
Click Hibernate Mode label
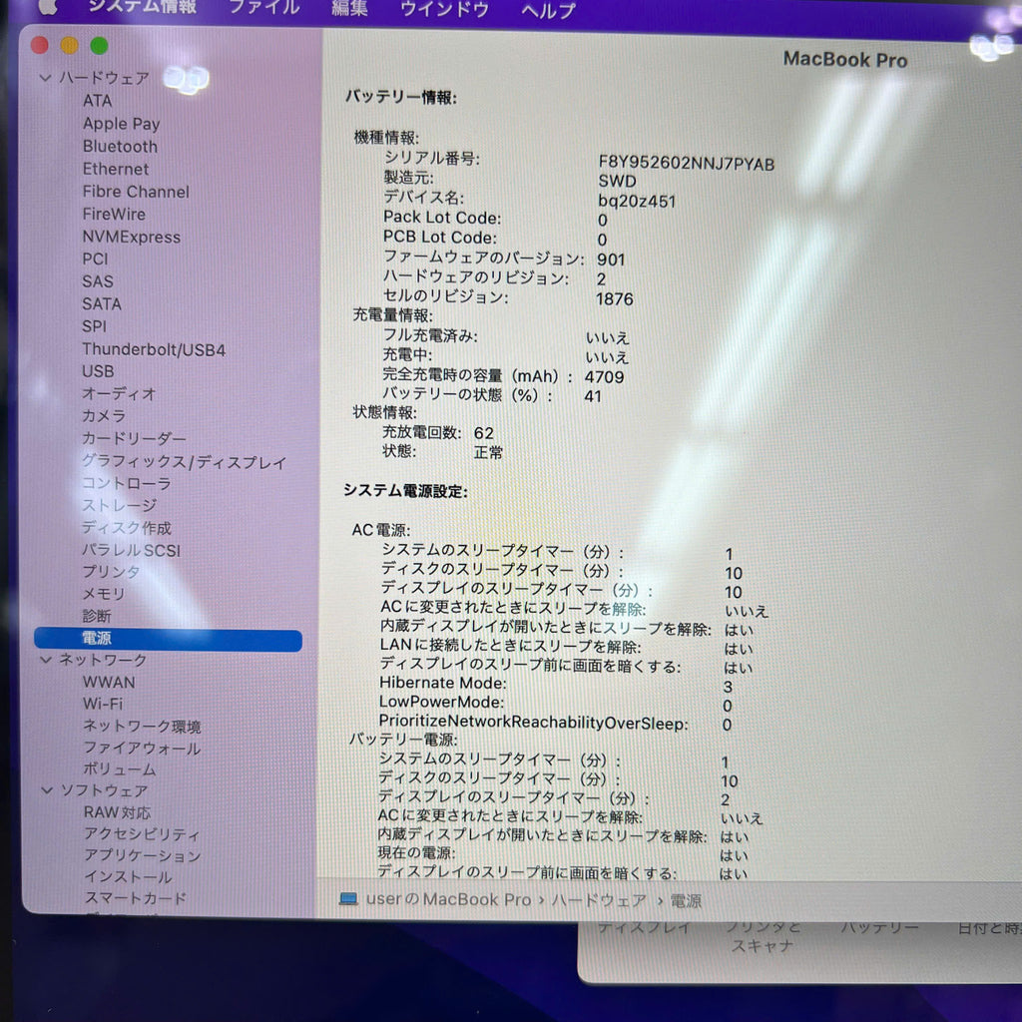pyautogui.click(x=443, y=683)
